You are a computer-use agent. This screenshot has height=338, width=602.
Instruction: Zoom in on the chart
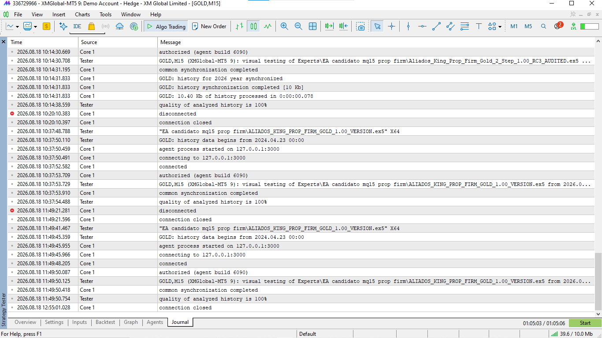pos(284,26)
